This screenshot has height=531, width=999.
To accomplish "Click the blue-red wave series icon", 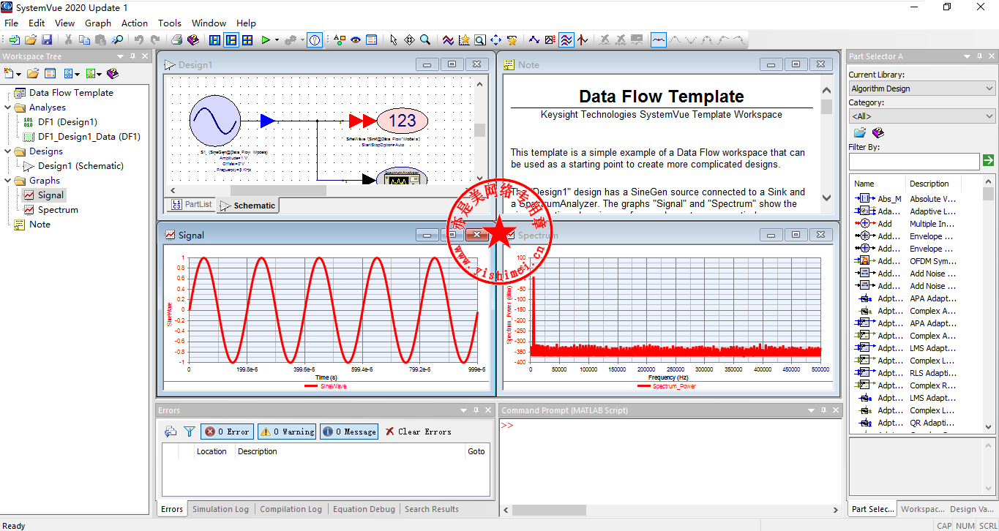I will (x=447, y=40).
